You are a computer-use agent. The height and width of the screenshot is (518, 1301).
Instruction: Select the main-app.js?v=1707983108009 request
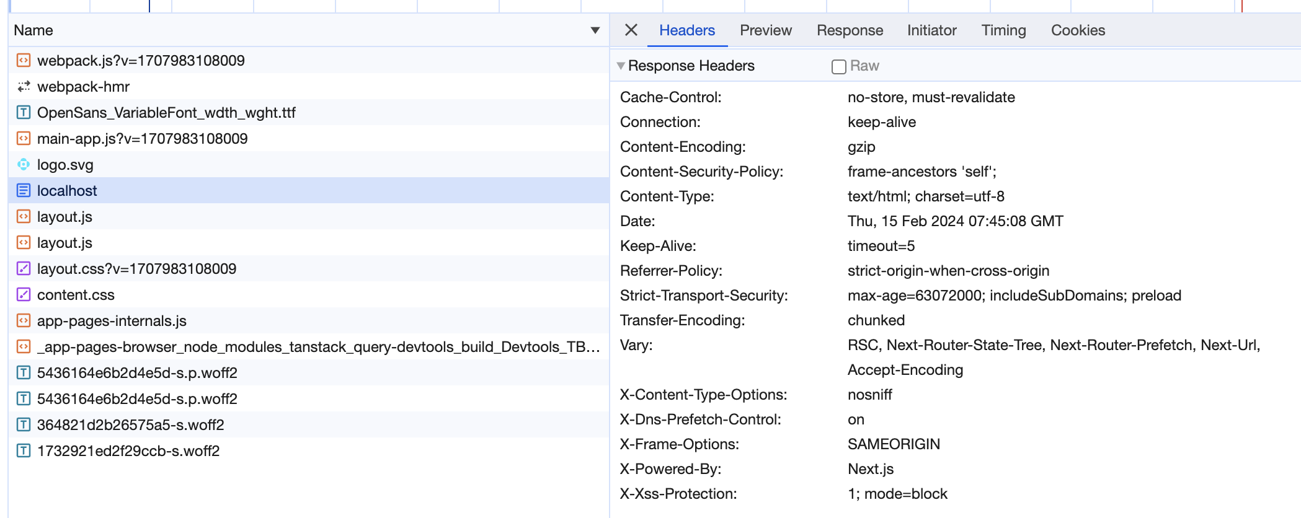tap(309, 138)
